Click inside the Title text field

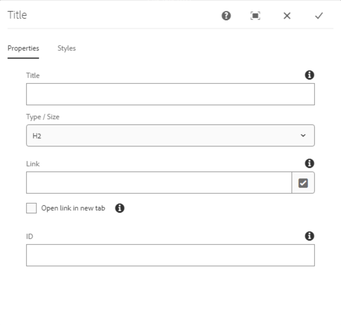pos(170,94)
